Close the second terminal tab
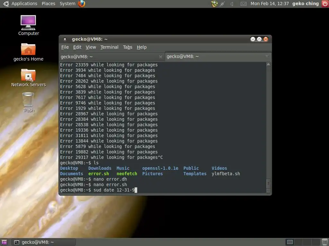Image resolution: width=329 pixels, height=246 pixels. coord(267,56)
